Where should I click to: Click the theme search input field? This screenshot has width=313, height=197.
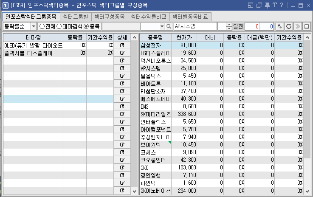tap(121, 26)
